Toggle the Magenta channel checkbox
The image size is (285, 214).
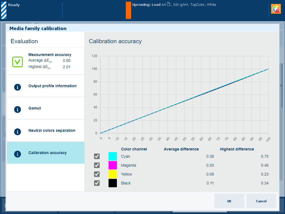(97, 165)
